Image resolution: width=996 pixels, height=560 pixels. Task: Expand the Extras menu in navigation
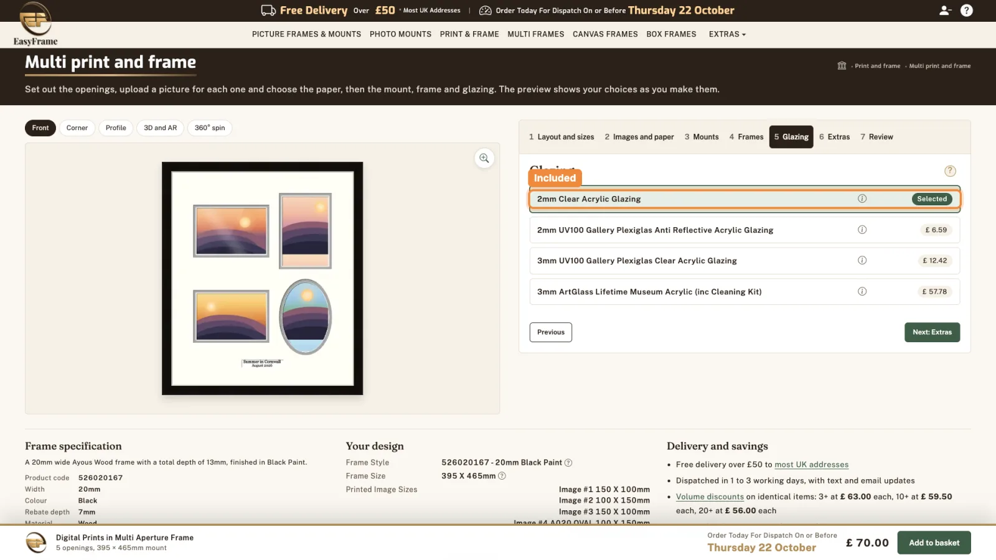(727, 34)
